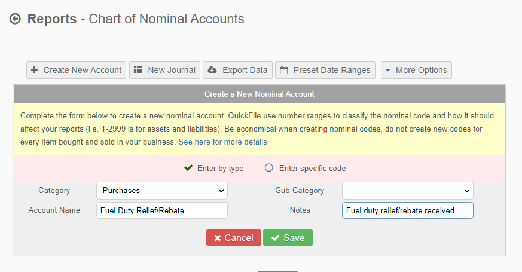Click the list icon on New Journal

(138, 70)
